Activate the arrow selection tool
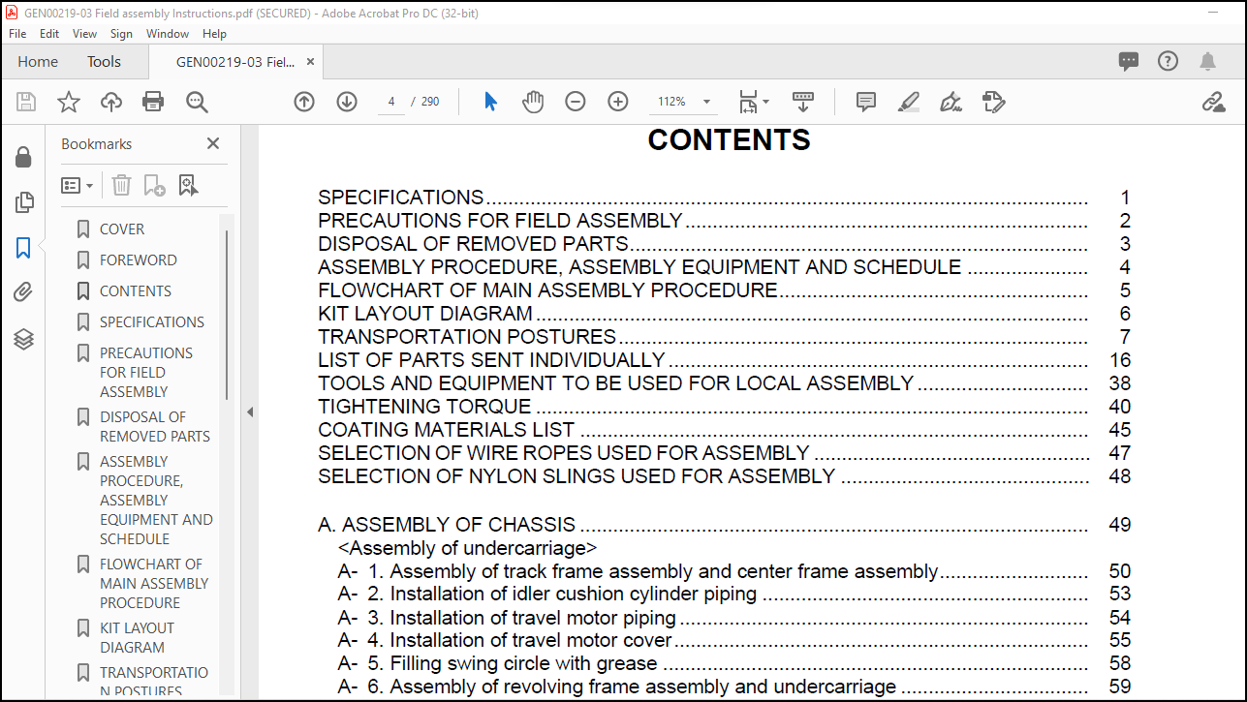Viewport: 1247px width, 702px height. coord(490,102)
